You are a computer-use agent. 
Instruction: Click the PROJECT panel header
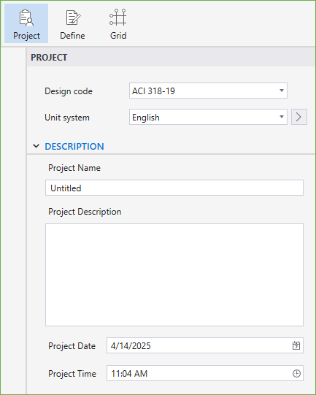(172, 57)
